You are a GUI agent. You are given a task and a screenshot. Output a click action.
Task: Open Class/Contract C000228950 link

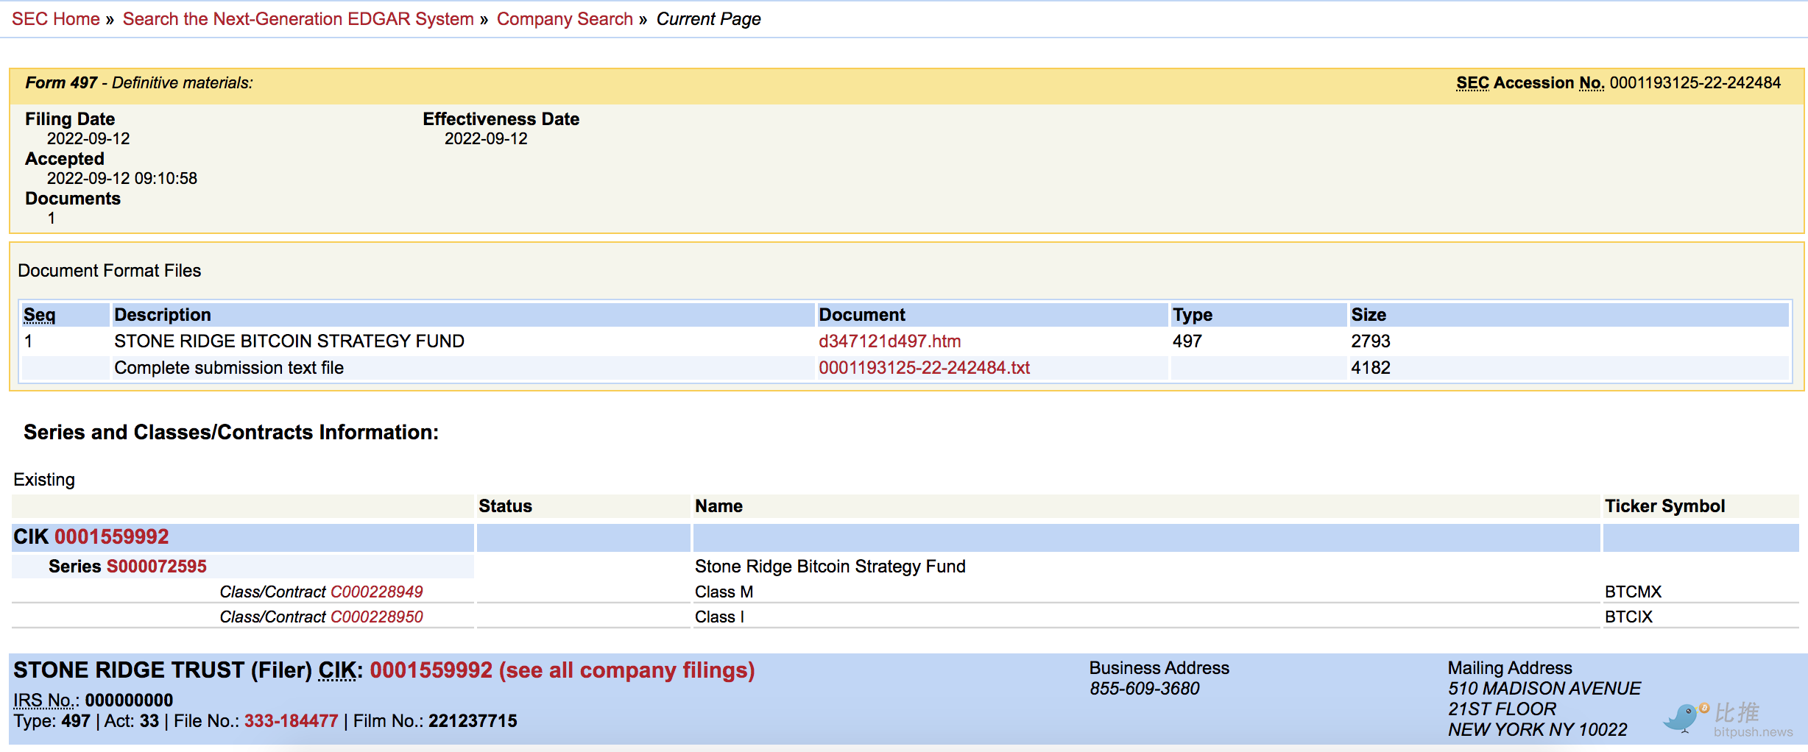(377, 617)
